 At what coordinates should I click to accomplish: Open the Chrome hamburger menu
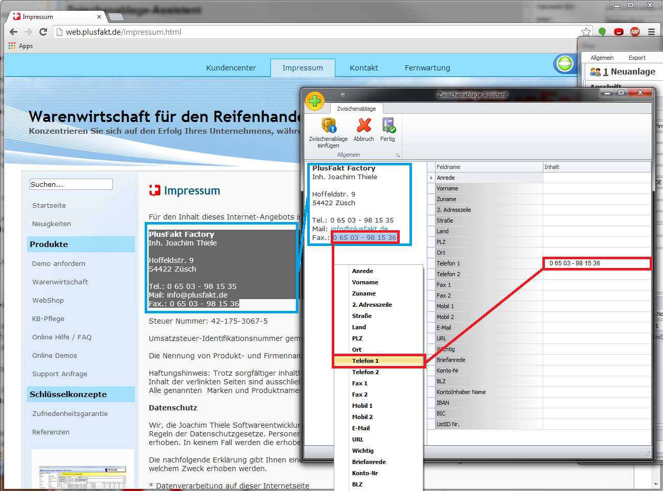click(651, 32)
